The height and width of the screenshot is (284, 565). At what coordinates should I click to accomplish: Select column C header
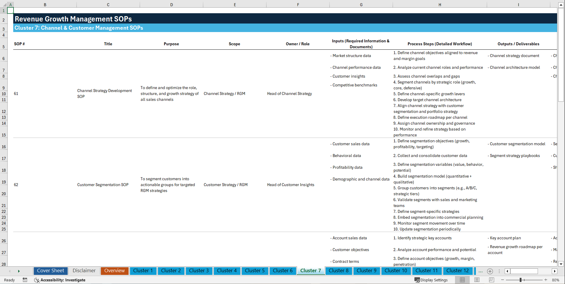(x=108, y=5)
